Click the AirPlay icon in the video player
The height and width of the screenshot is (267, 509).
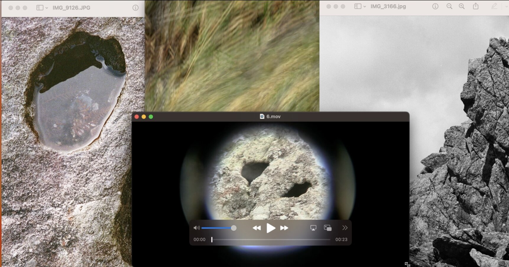pos(313,228)
